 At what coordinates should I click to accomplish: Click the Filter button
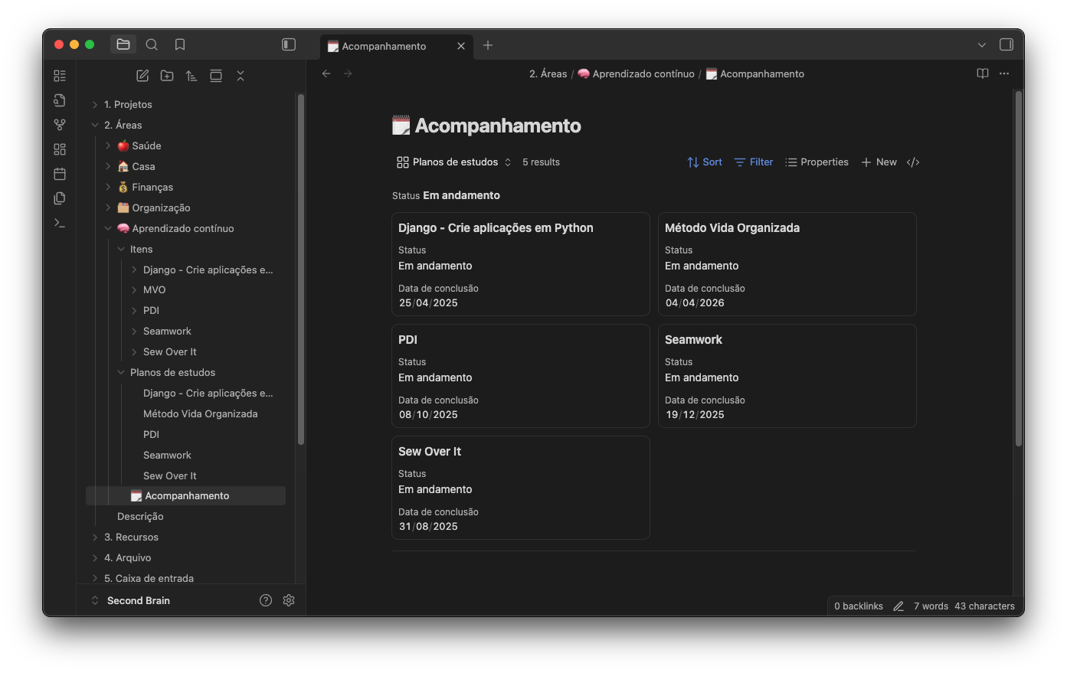(754, 162)
